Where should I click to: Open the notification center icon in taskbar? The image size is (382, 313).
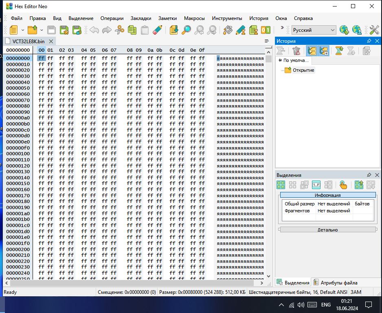pos(369,305)
